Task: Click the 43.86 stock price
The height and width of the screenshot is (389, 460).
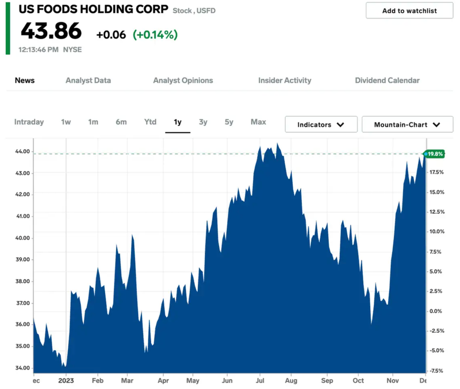Action: 51,31
